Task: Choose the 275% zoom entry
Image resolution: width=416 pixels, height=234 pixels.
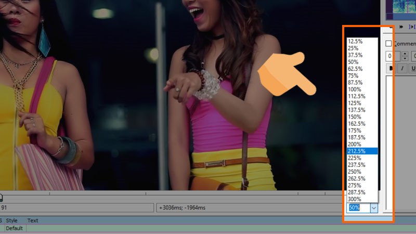Action: click(362, 186)
